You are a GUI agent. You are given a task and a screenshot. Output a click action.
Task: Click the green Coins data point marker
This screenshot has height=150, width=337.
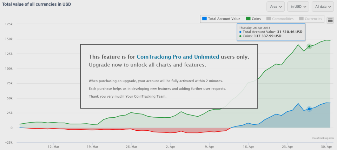(309, 46)
